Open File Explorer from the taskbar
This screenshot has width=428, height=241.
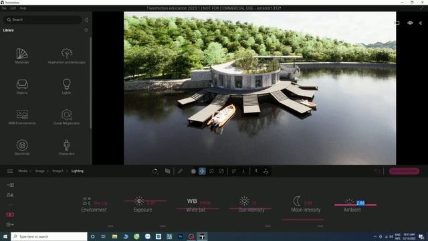tap(114, 236)
